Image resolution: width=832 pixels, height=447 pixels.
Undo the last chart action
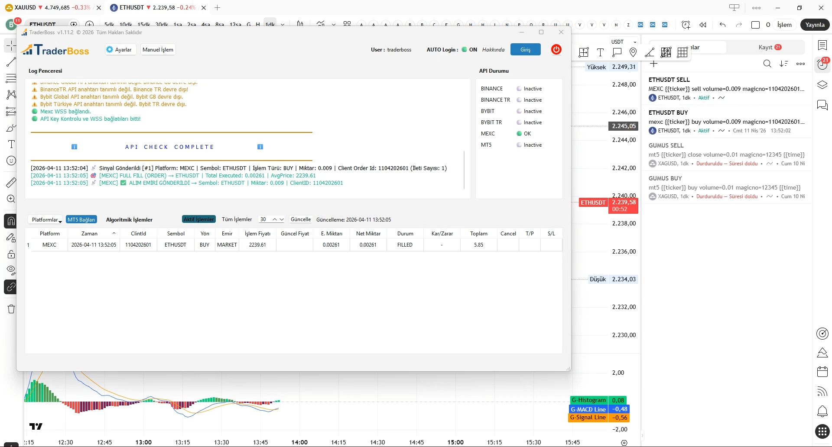(722, 25)
